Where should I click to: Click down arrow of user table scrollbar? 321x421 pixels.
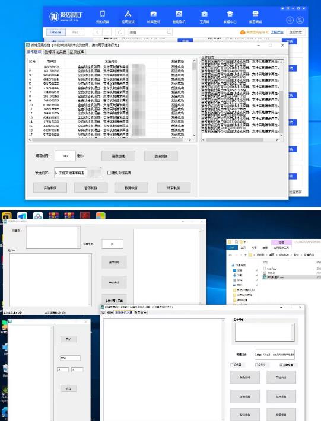coord(194,135)
